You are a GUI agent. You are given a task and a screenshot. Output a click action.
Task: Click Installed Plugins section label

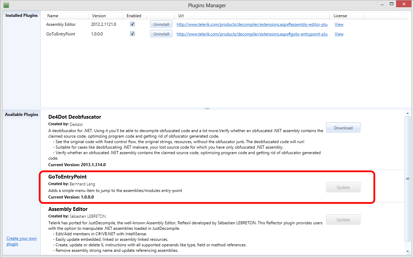22,15
